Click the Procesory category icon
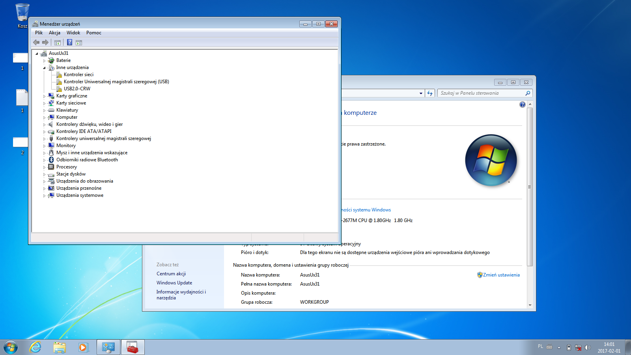 [x=51, y=167]
